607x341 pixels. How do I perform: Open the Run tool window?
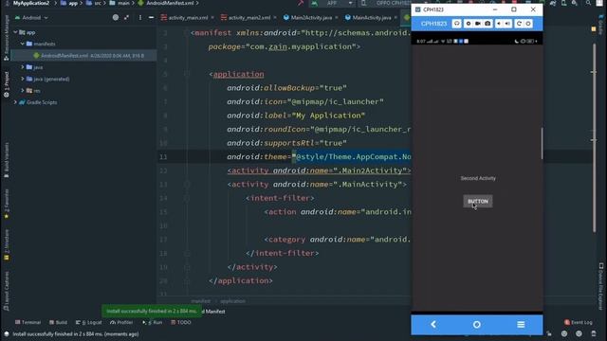pyautogui.click(x=152, y=322)
